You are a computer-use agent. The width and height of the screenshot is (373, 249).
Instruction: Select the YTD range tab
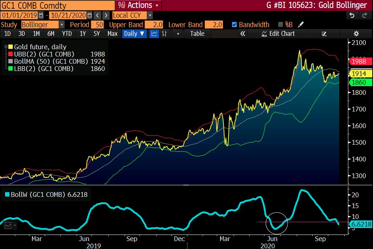[67, 34]
